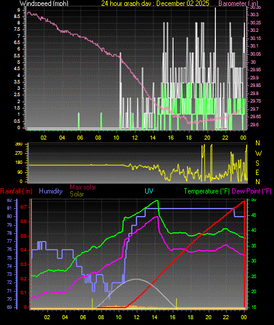
Task: Click hour "22" on rainfall graph time axis
Action: 226,317
